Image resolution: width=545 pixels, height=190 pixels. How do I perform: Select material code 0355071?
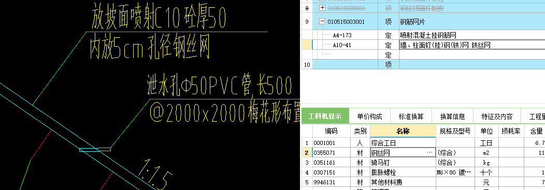331,153
